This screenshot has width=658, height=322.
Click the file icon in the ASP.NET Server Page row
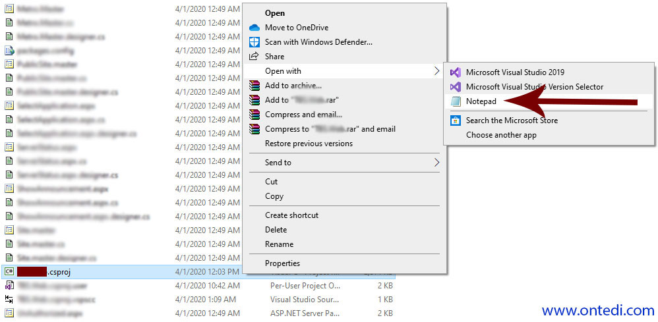(9, 313)
